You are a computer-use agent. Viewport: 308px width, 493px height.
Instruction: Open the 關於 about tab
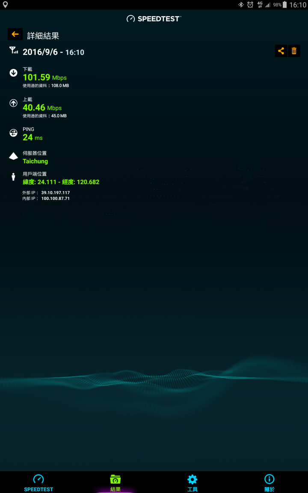tap(269, 483)
